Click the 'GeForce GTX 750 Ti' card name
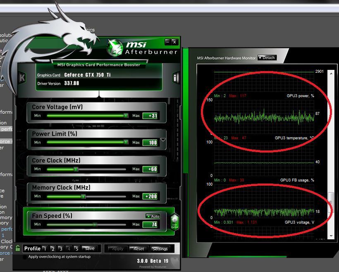This screenshot has width=339, height=272. (87, 75)
